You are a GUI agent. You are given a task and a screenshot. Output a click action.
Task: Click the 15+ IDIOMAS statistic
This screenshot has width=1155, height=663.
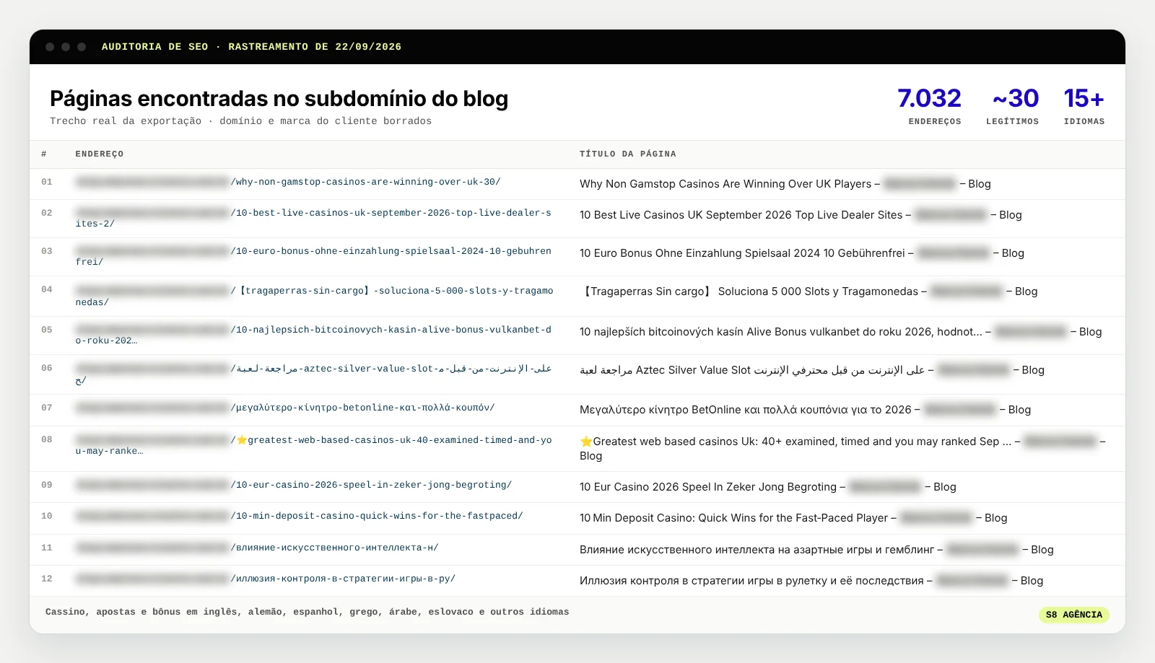[x=1084, y=106]
